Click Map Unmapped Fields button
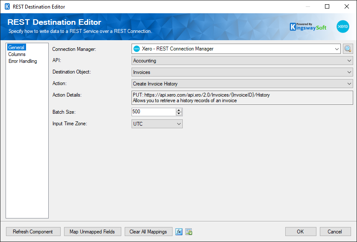The image size is (357, 242). pyautogui.click(x=92, y=231)
